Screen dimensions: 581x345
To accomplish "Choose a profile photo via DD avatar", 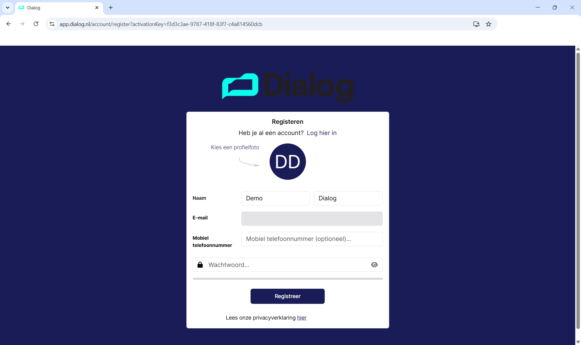I will (287, 162).
